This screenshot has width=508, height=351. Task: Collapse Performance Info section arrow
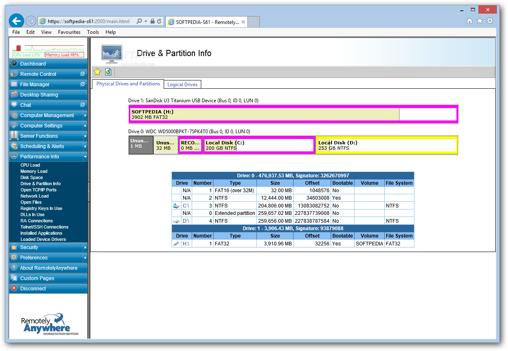click(x=85, y=157)
